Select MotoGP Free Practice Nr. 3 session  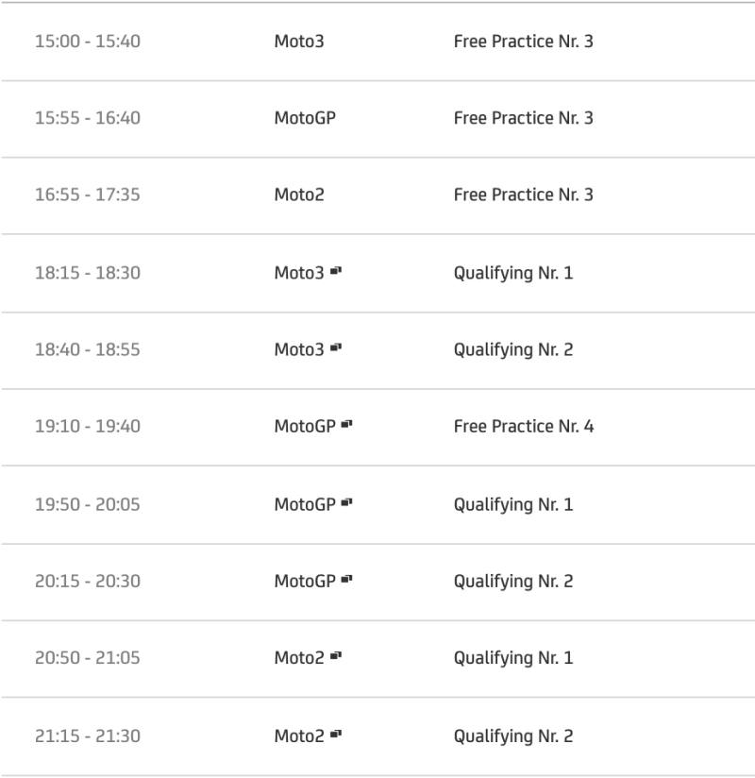(x=524, y=118)
